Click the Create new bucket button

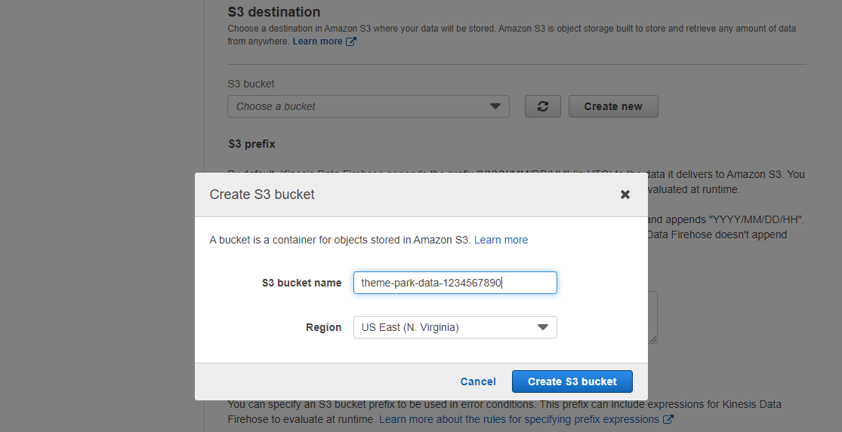coord(613,106)
